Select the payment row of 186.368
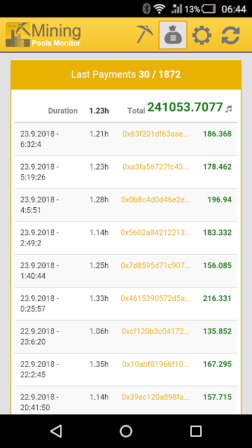Image resolution: width=252 pixels, height=448 pixels. [x=126, y=139]
